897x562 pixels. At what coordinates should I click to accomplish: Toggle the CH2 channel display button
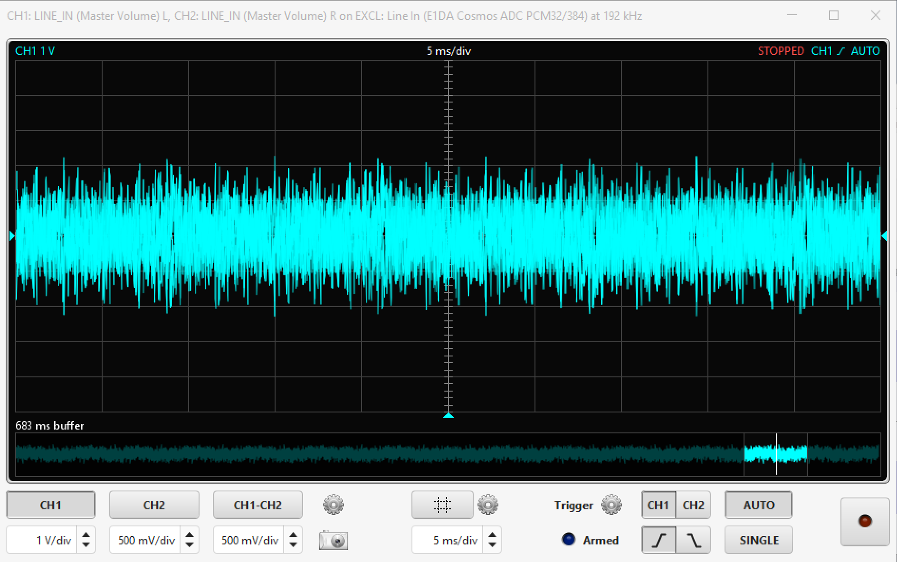(154, 505)
